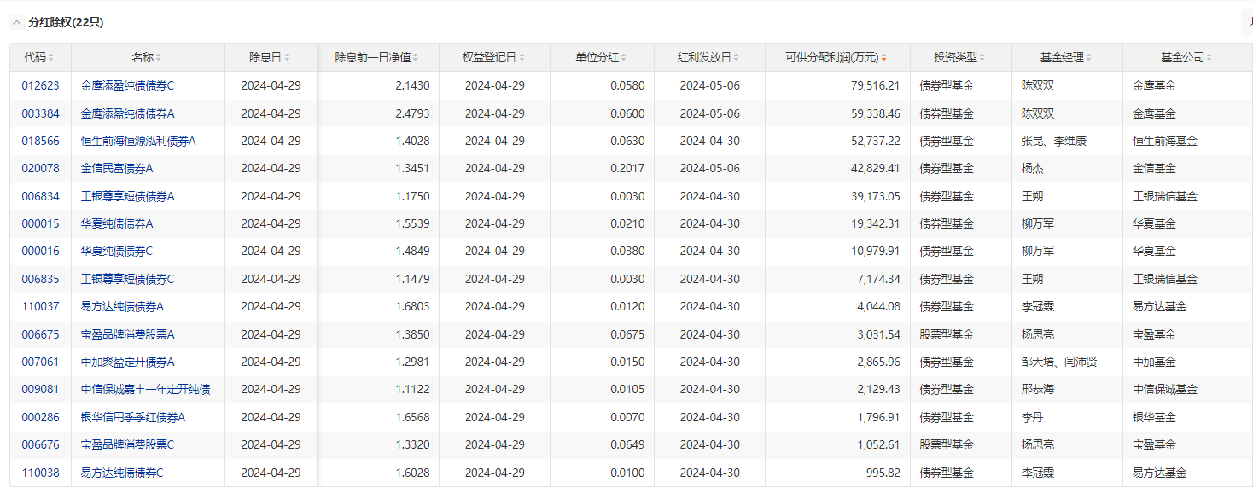Sort by 基金公司 using its sort icon

pyautogui.click(x=1209, y=58)
